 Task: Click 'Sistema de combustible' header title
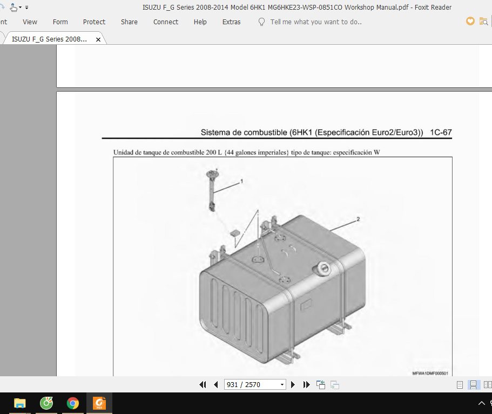312,133
